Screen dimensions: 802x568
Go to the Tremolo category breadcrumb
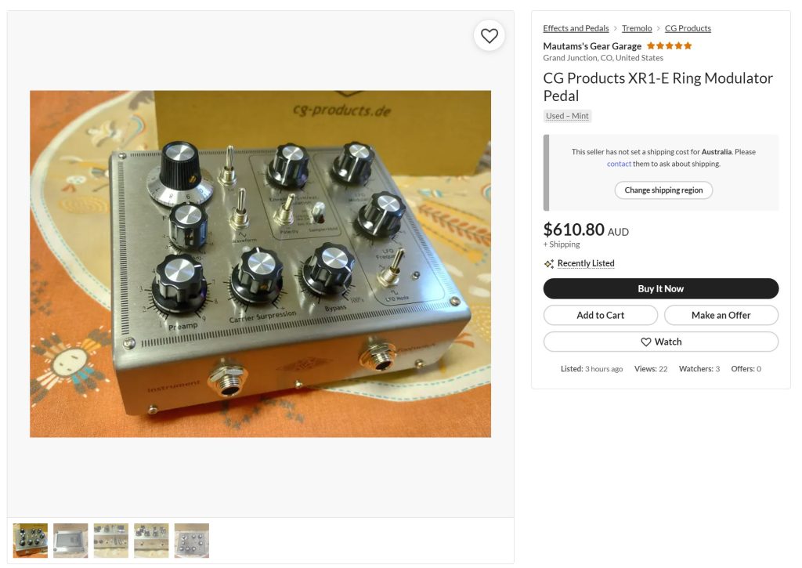637,28
